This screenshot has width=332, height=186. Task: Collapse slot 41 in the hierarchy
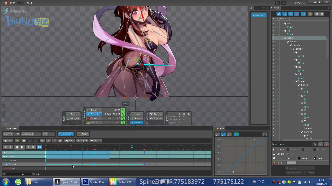click(x=282, y=24)
